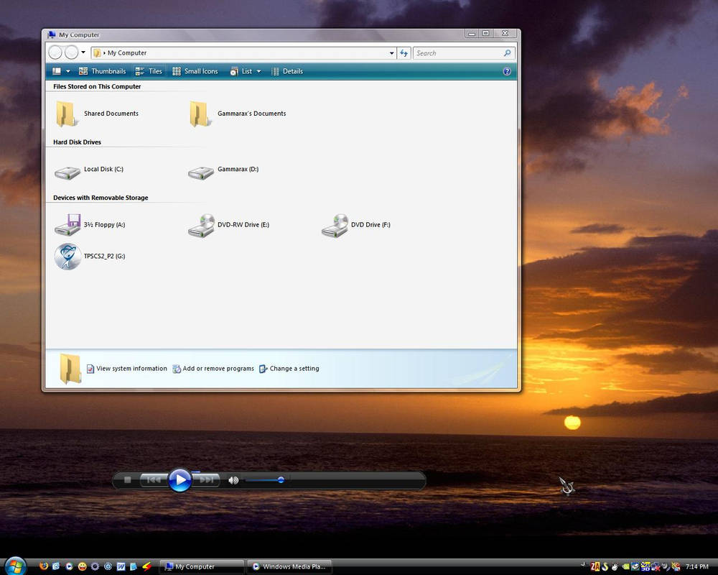Click the My Computer address bar path
718x575 pixels.
[x=127, y=53]
